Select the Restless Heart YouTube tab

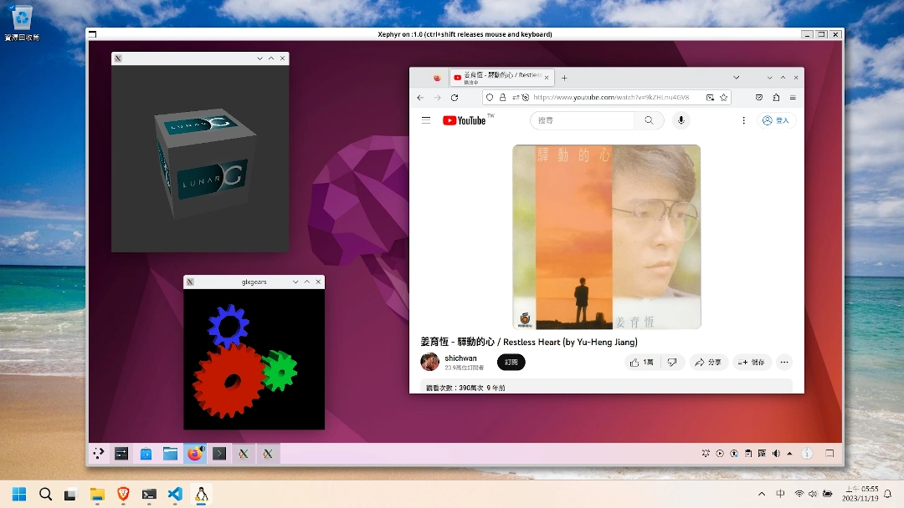click(x=501, y=78)
